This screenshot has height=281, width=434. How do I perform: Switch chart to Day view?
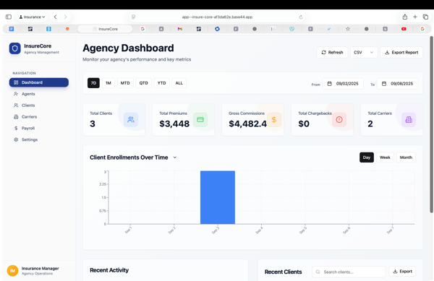(x=367, y=157)
